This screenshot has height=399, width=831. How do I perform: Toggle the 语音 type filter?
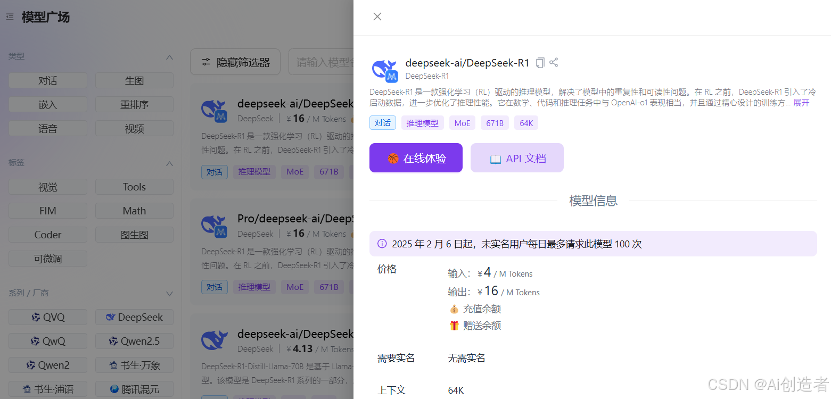[48, 128]
